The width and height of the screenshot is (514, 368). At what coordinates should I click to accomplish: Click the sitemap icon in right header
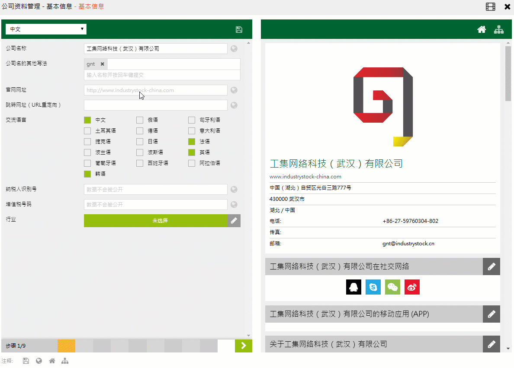click(499, 29)
